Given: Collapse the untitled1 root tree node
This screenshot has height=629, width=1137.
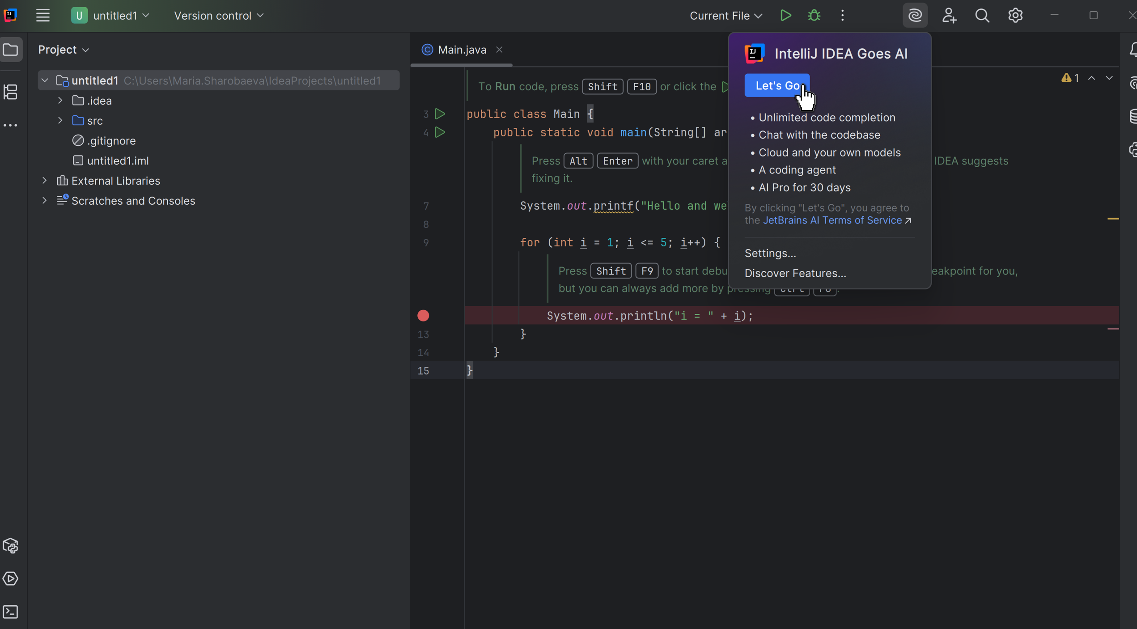Looking at the screenshot, I should [45, 80].
